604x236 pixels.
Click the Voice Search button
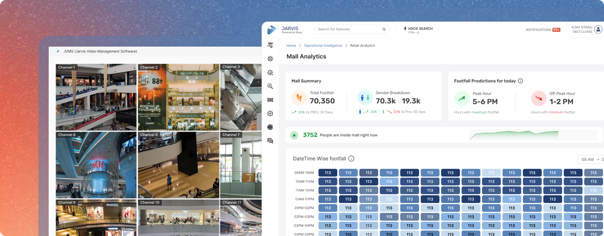(418, 30)
